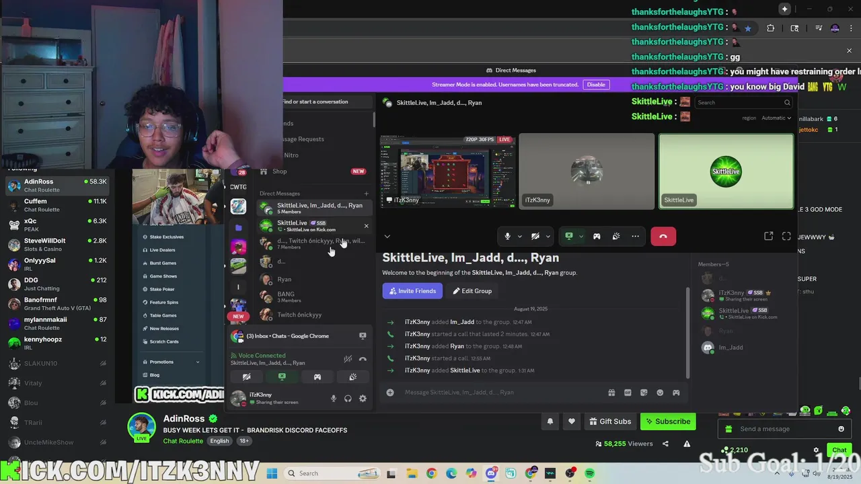Viewport: 861px width, 484px height.
Task: Open region Automatic dropdown
Action: pos(776,118)
